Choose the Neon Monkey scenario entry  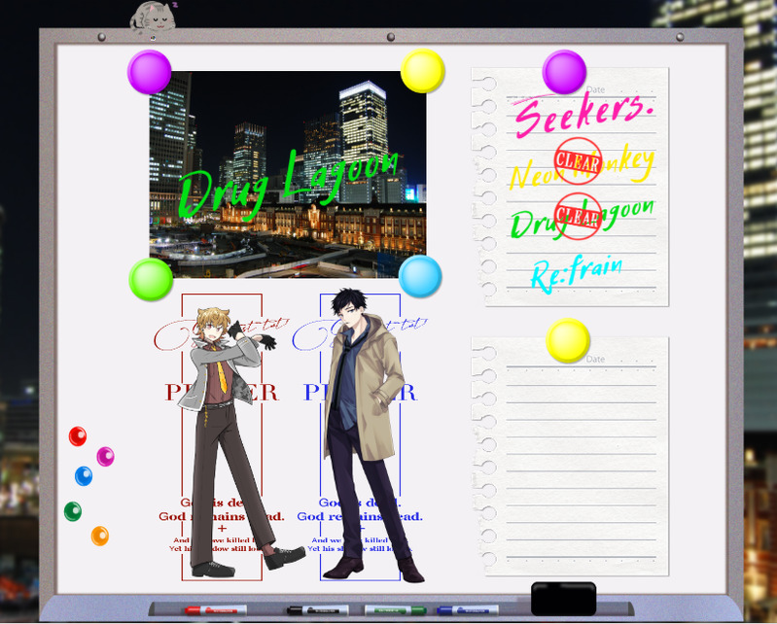[583, 168]
